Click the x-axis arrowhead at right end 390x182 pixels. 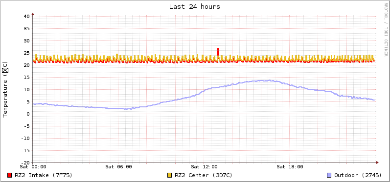377,162
